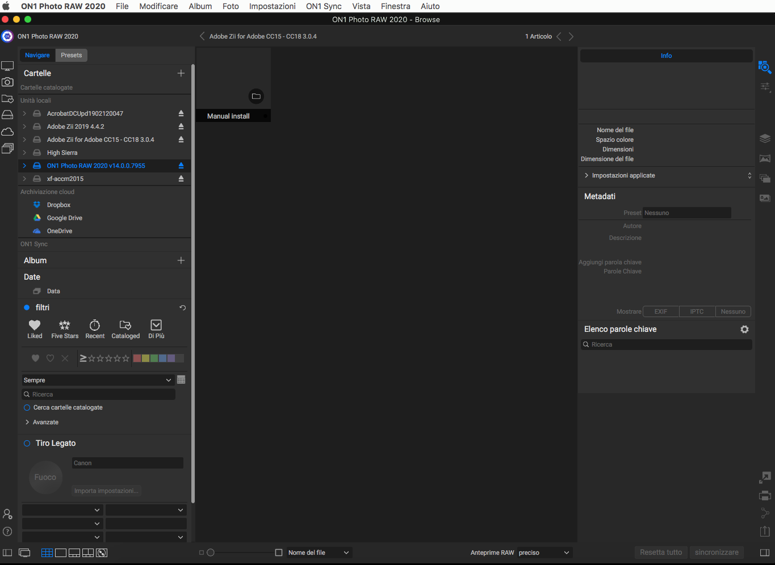775x565 pixels.
Task: Expand Impostazioni applicate section
Action: [587, 175]
